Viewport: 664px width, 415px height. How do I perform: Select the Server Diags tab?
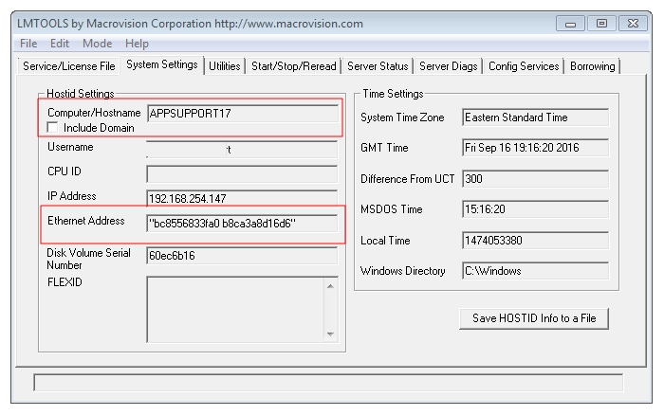450,66
